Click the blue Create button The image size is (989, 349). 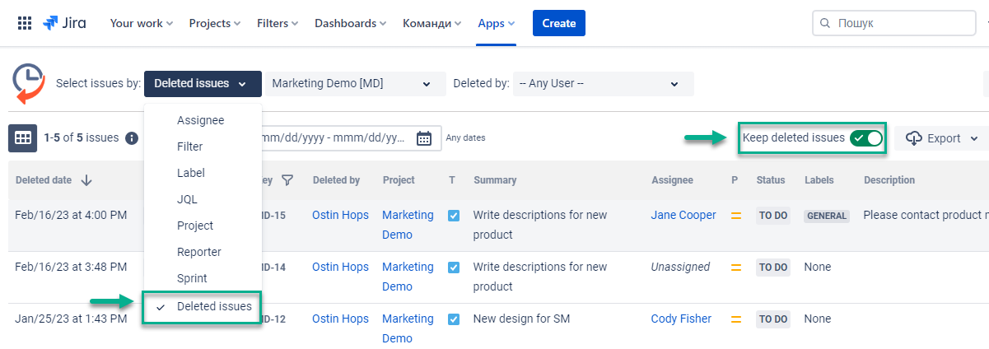[x=558, y=23]
